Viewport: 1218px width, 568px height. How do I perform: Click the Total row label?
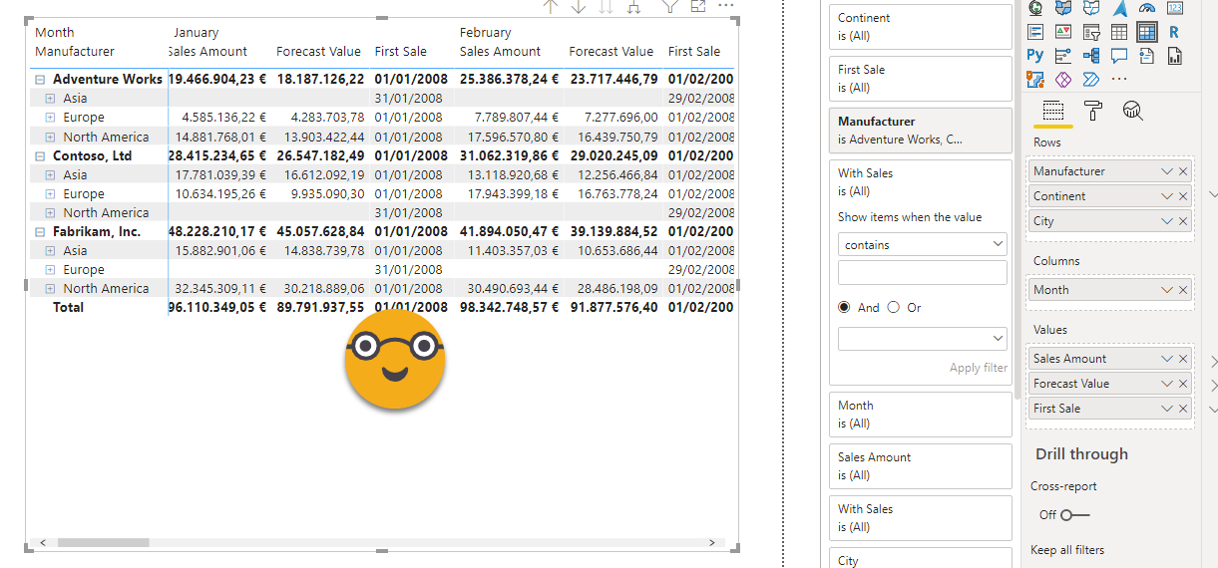(68, 307)
